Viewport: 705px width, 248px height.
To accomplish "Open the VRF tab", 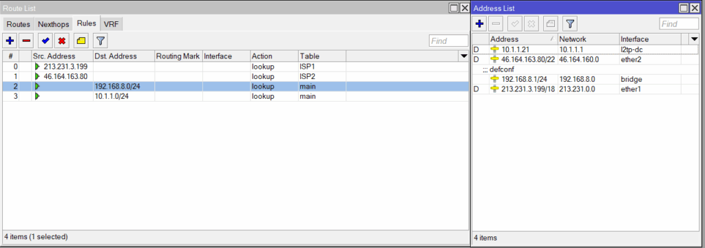I will (x=111, y=24).
